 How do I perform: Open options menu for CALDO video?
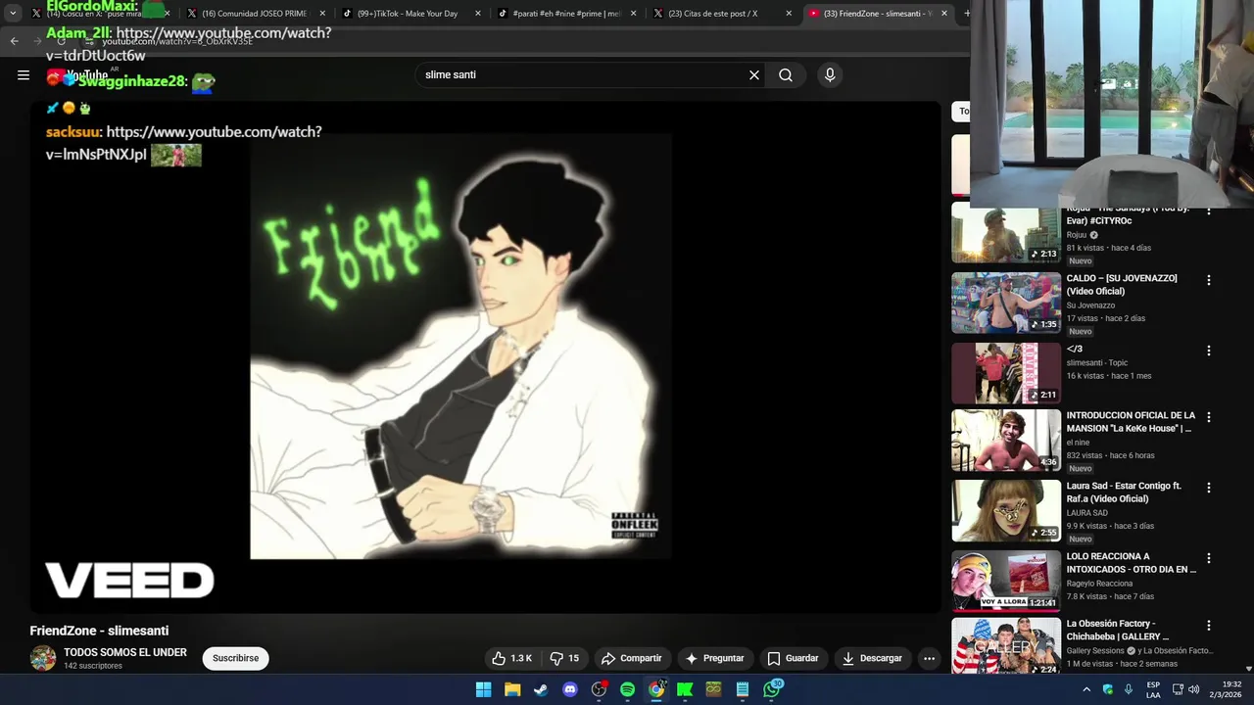tap(1208, 280)
